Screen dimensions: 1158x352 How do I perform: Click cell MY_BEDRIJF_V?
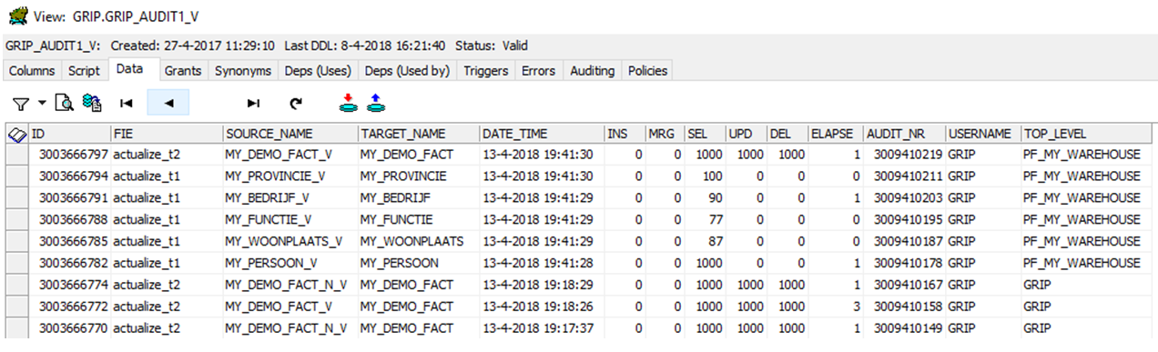tap(290, 197)
